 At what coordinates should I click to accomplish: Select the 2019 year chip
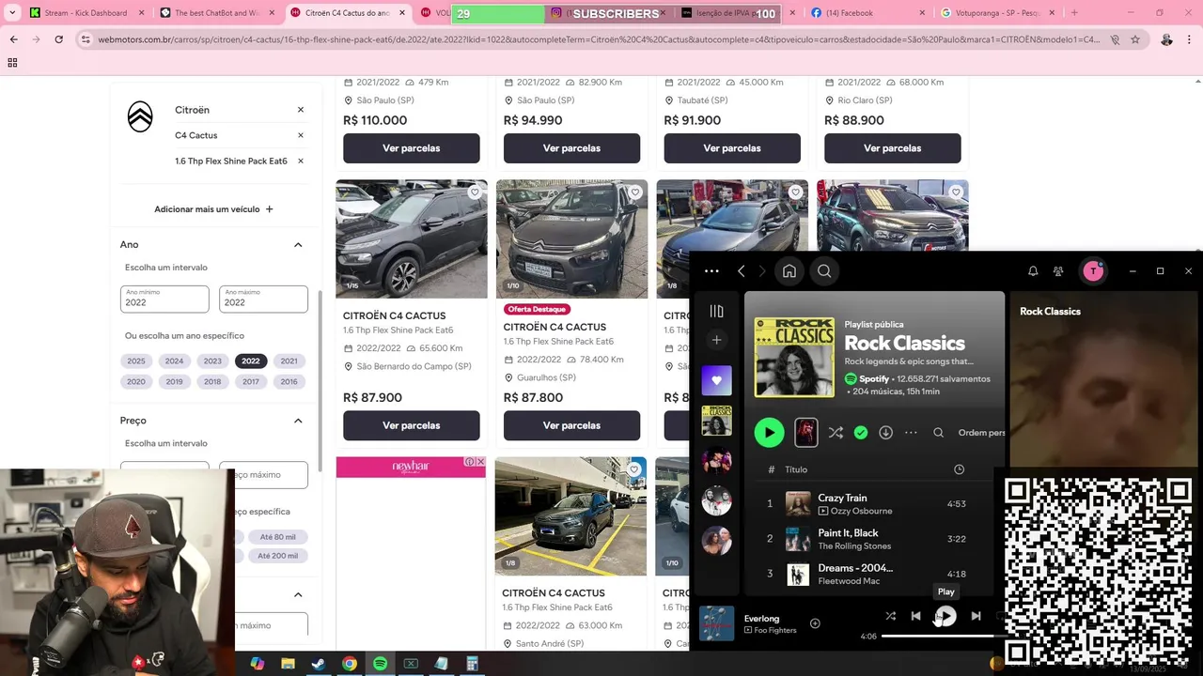174,381
